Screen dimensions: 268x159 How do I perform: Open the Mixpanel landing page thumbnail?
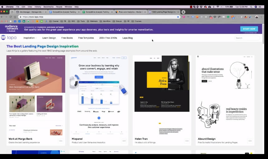[99, 96]
